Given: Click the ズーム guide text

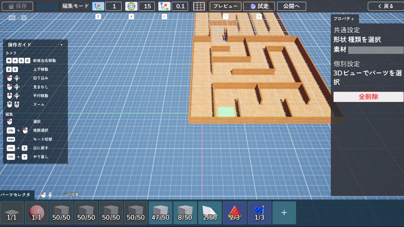Looking at the screenshot, I should coord(39,104).
